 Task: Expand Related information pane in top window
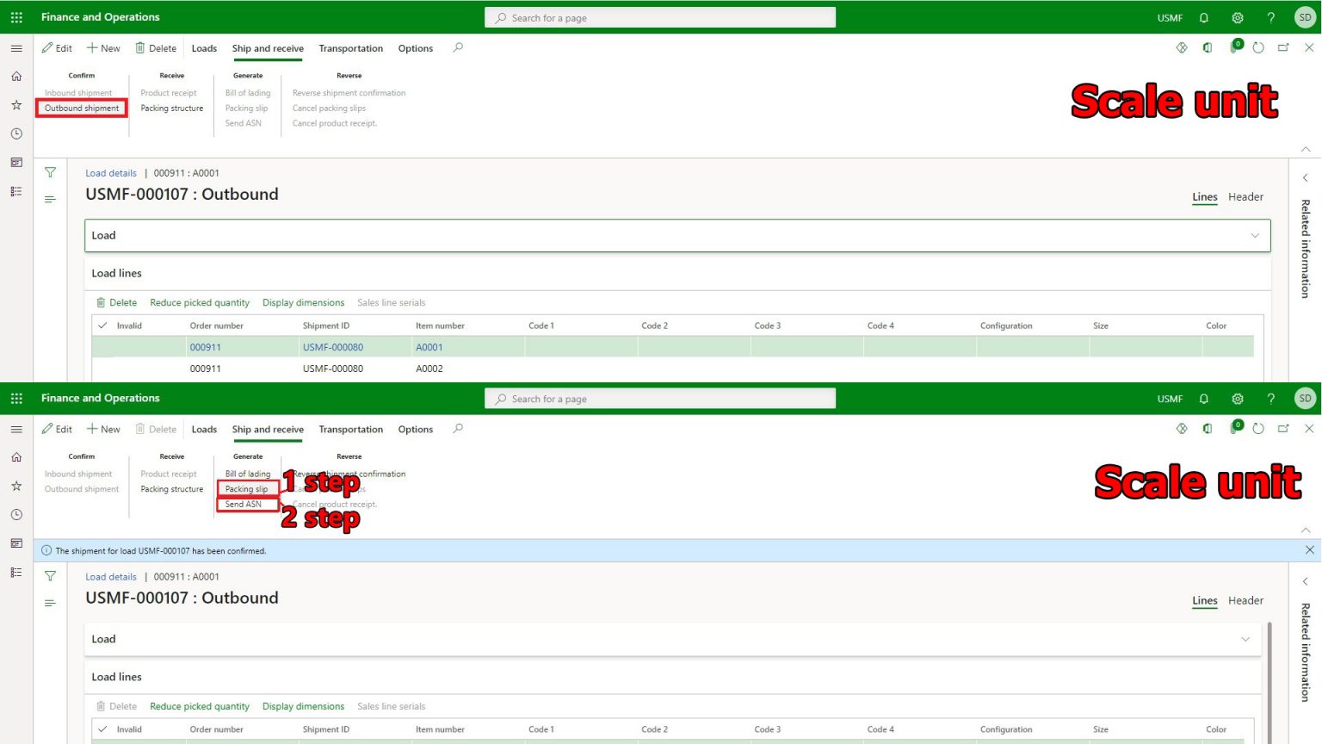[x=1306, y=178]
